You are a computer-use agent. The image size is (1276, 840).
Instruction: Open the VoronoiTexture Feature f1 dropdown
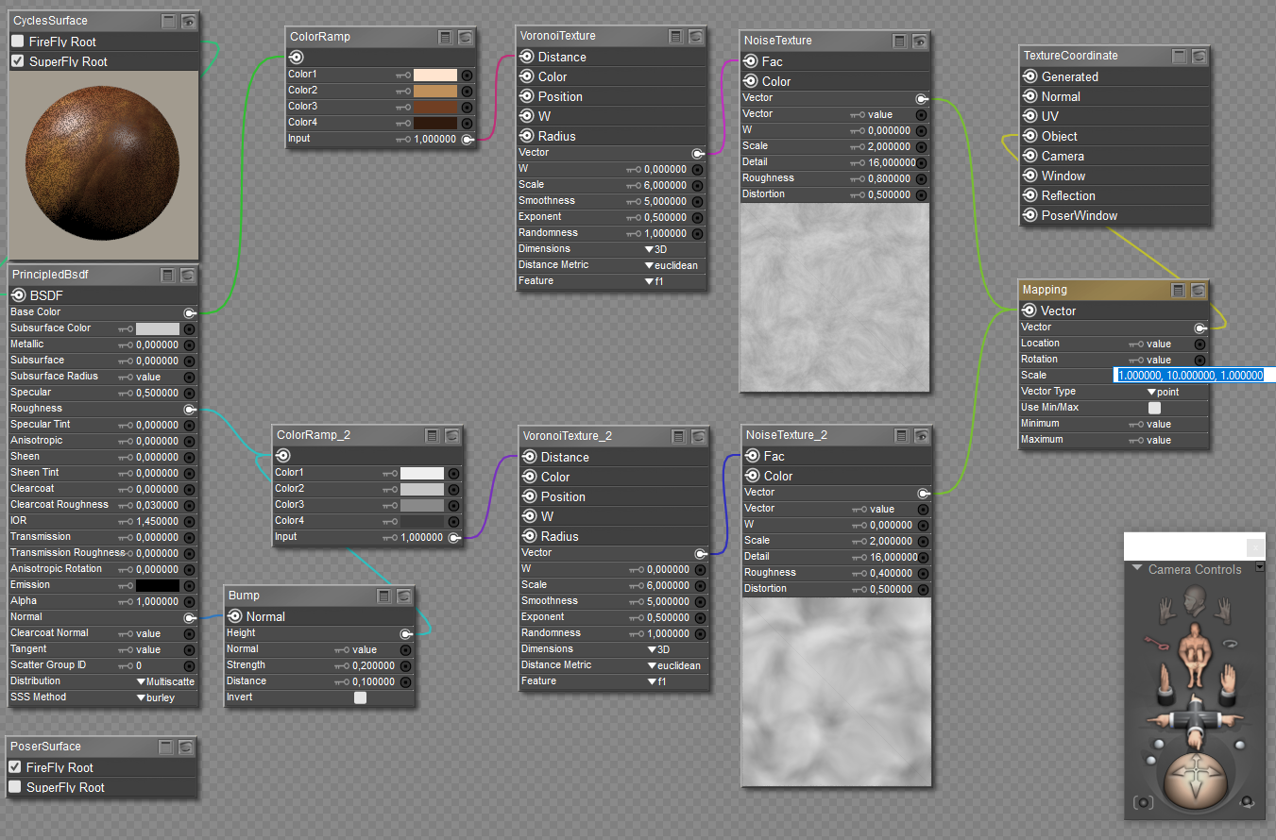(652, 281)
